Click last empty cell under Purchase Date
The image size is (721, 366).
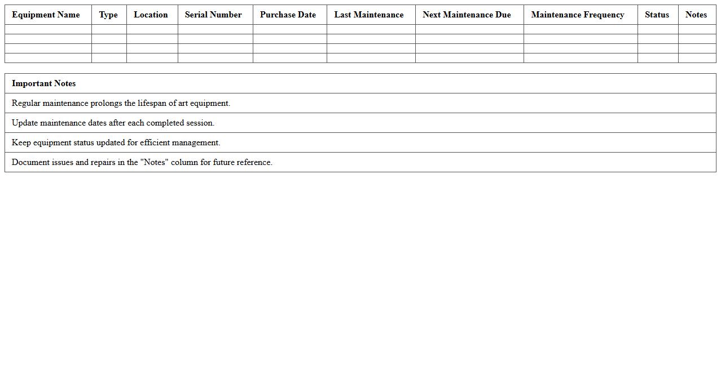click(289, 58)
